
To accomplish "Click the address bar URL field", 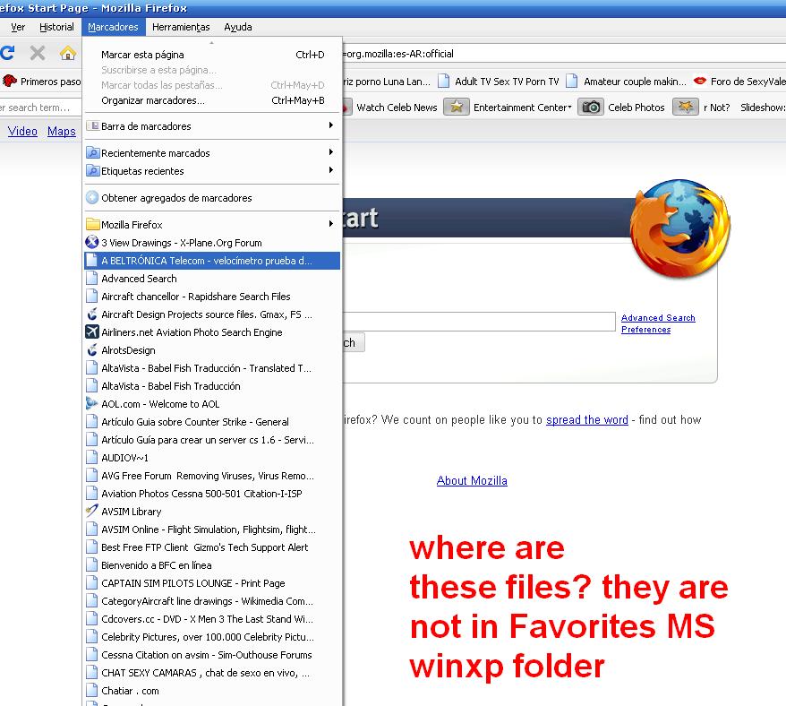I will click(x=555, y=54).
